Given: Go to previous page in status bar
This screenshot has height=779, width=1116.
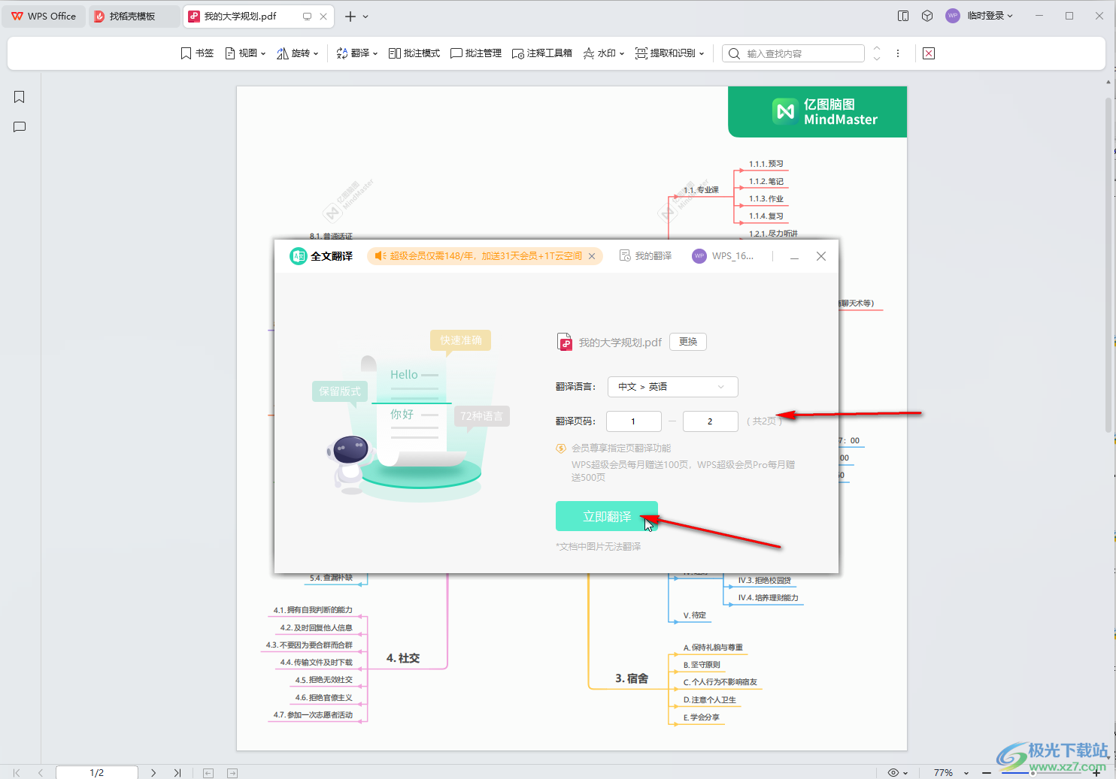Looking at the screenshot, I should (41, 772).
